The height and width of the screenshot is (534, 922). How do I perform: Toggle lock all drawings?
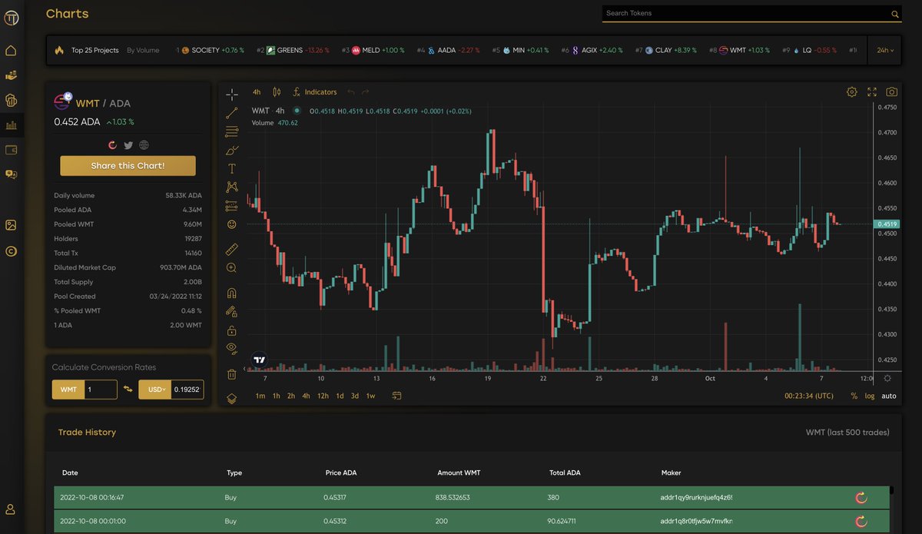pyautogui.click(x=231, y=330)
